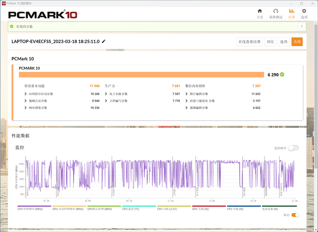Click the 生产力 score 7 681
This screenshot has width=318, height=232.
(176, 86)
